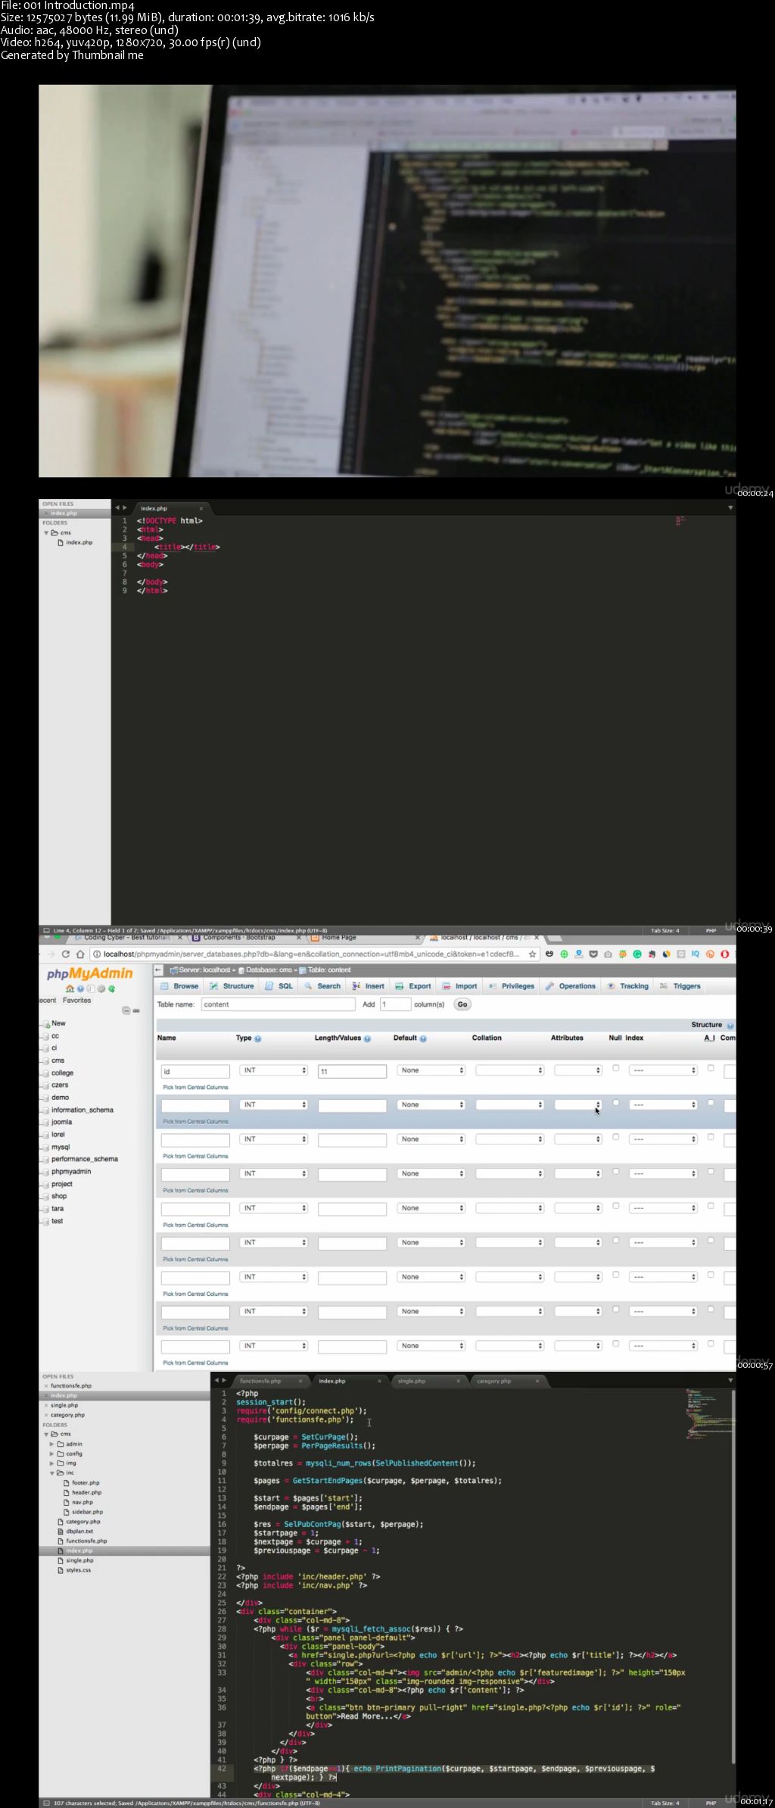Click Pick from Central Columns under id
Image resolution: width=775 pixels, height=1808 pixels.
[x=195, y=1087]
